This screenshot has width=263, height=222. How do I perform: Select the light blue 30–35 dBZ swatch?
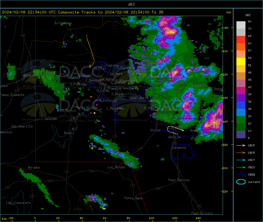tap(241, 113)
